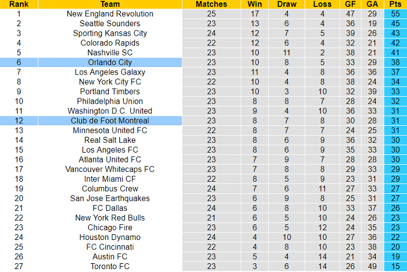Click the 55 points cell for New England
Screen dimensions: 407x272
(395, 13)
